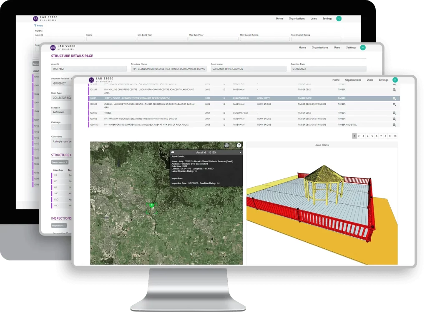
Task: Open the map help question mark icon
Action: point(239,145)
